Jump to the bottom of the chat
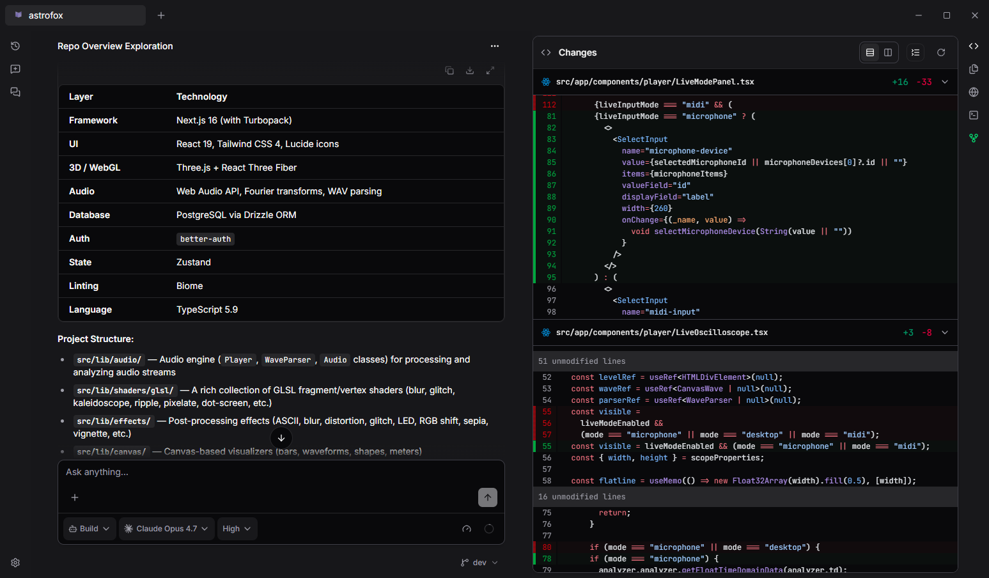989x578 pixels. click(281, 438)
